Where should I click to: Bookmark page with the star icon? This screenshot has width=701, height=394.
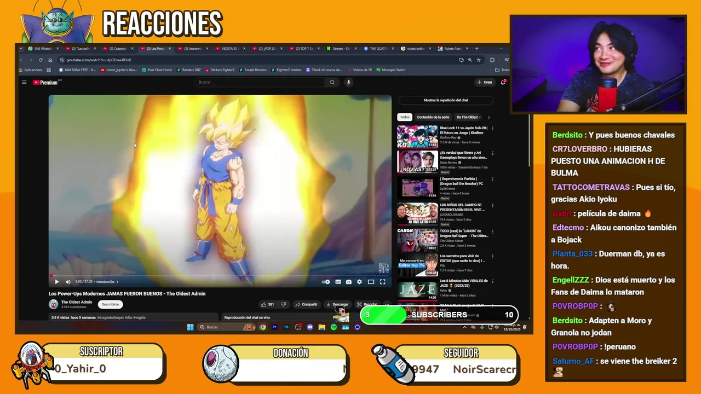pos(479,60)
